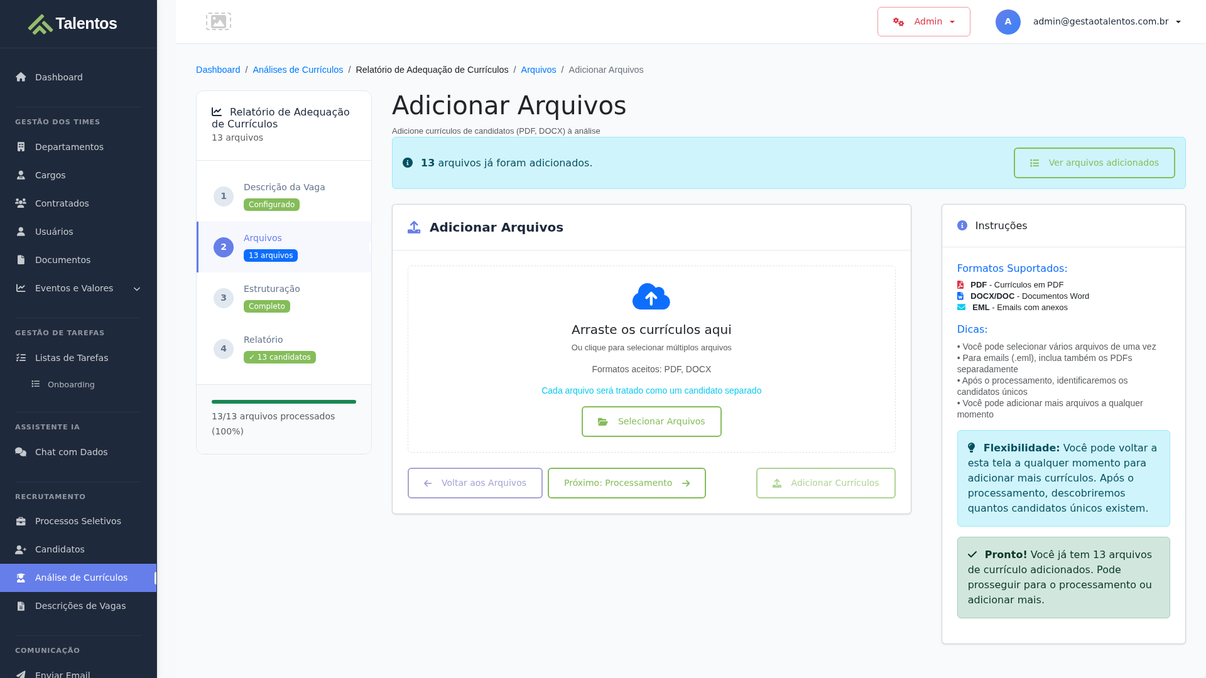Expand the admin email account dropdown
This screenshot has width=1206, height=678.
pos(1106,22)
